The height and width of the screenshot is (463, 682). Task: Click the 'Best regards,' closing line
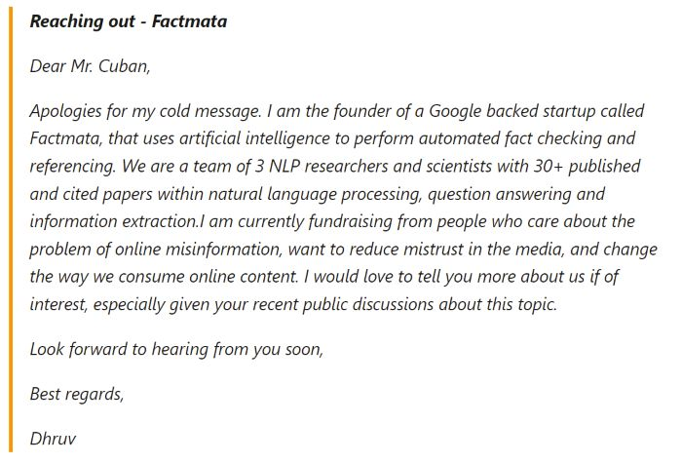point(77,394)
